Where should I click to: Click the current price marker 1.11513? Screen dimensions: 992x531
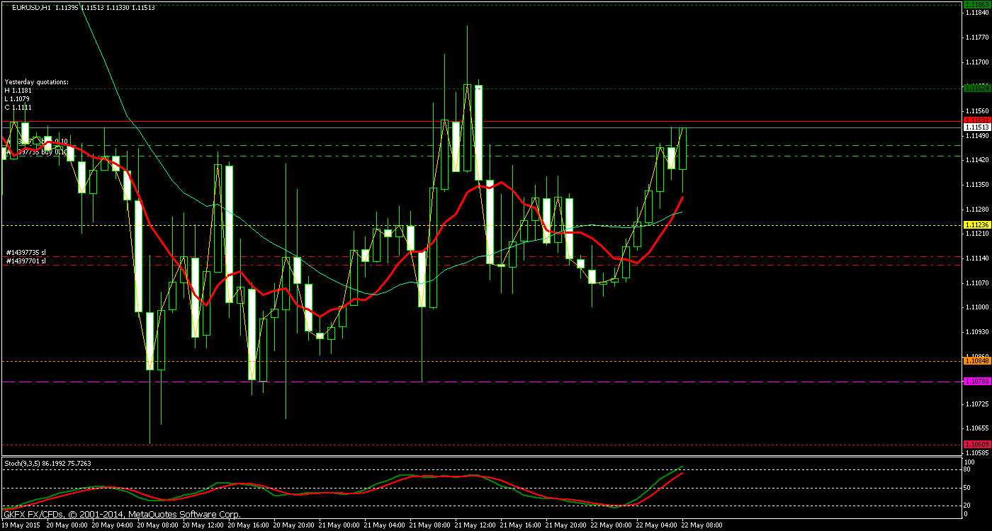point(973,127)
